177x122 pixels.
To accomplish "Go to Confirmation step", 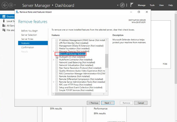I will 27,47.
